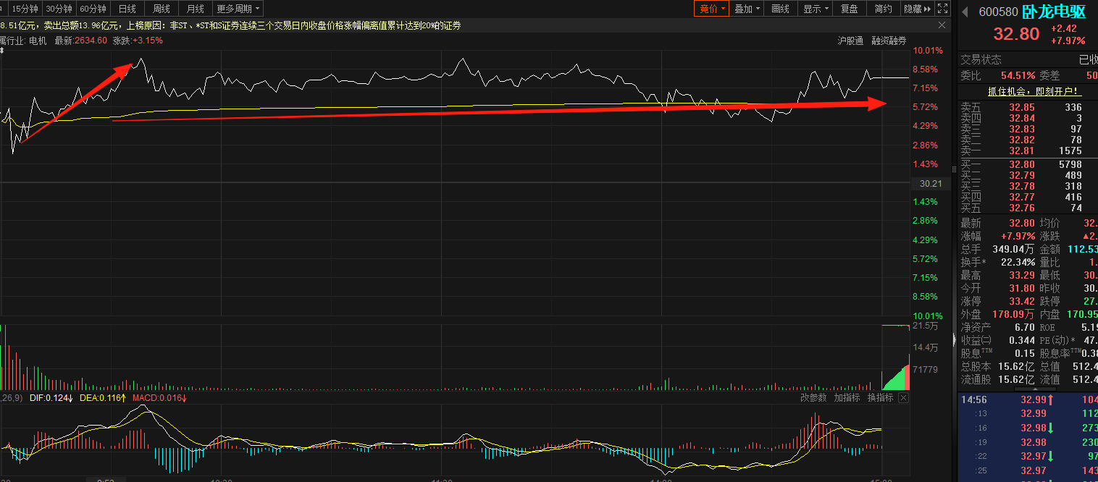Switch to 月线 monthly chart

tap(195, 9)
